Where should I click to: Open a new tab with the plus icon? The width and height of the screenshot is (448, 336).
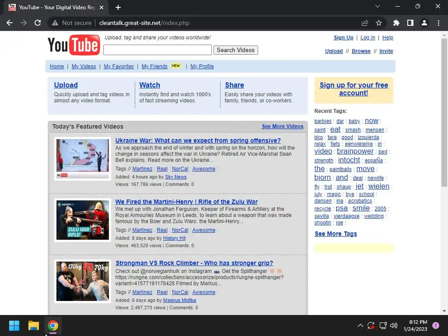point(118,7)
